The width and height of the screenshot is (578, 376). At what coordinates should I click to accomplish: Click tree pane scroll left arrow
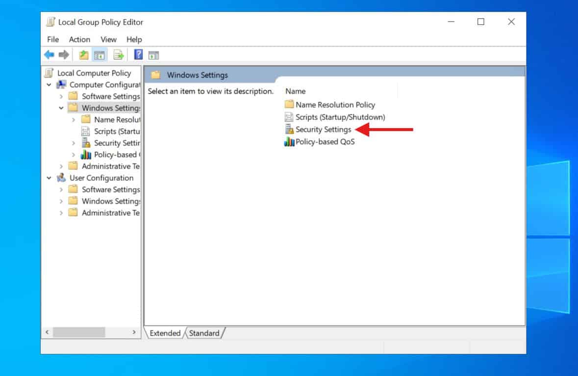47,332
